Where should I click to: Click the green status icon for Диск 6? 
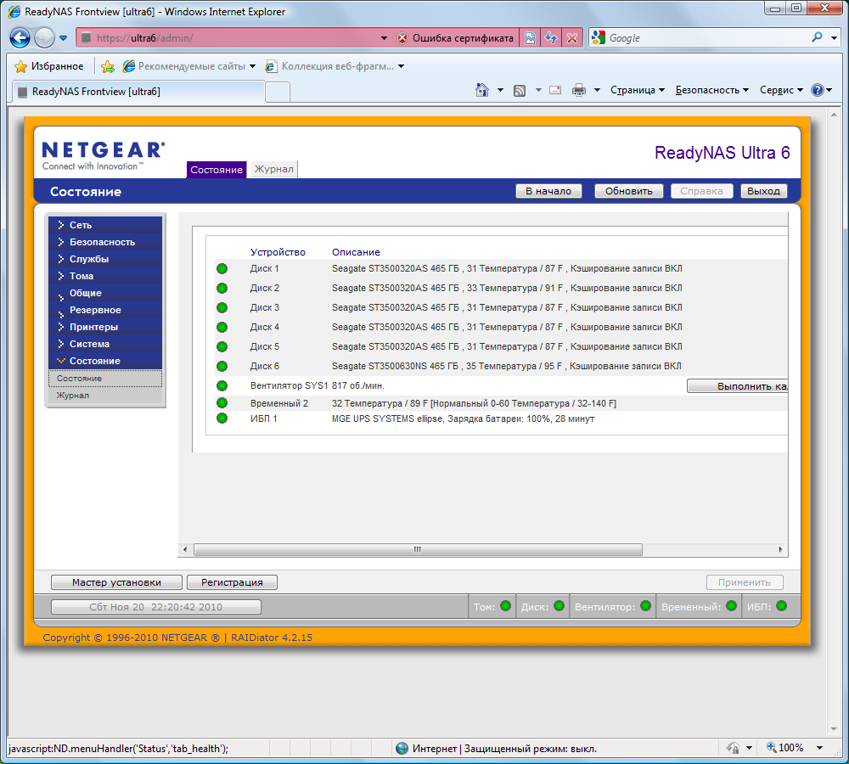tap(222, 366)
